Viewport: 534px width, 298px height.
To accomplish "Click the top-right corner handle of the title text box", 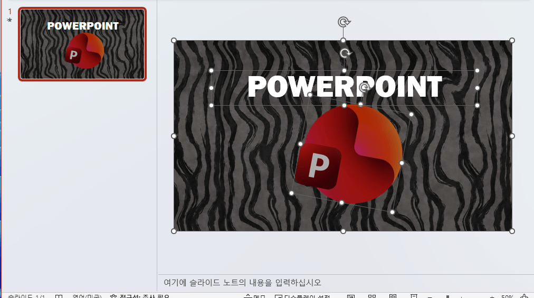I will 477,71.
